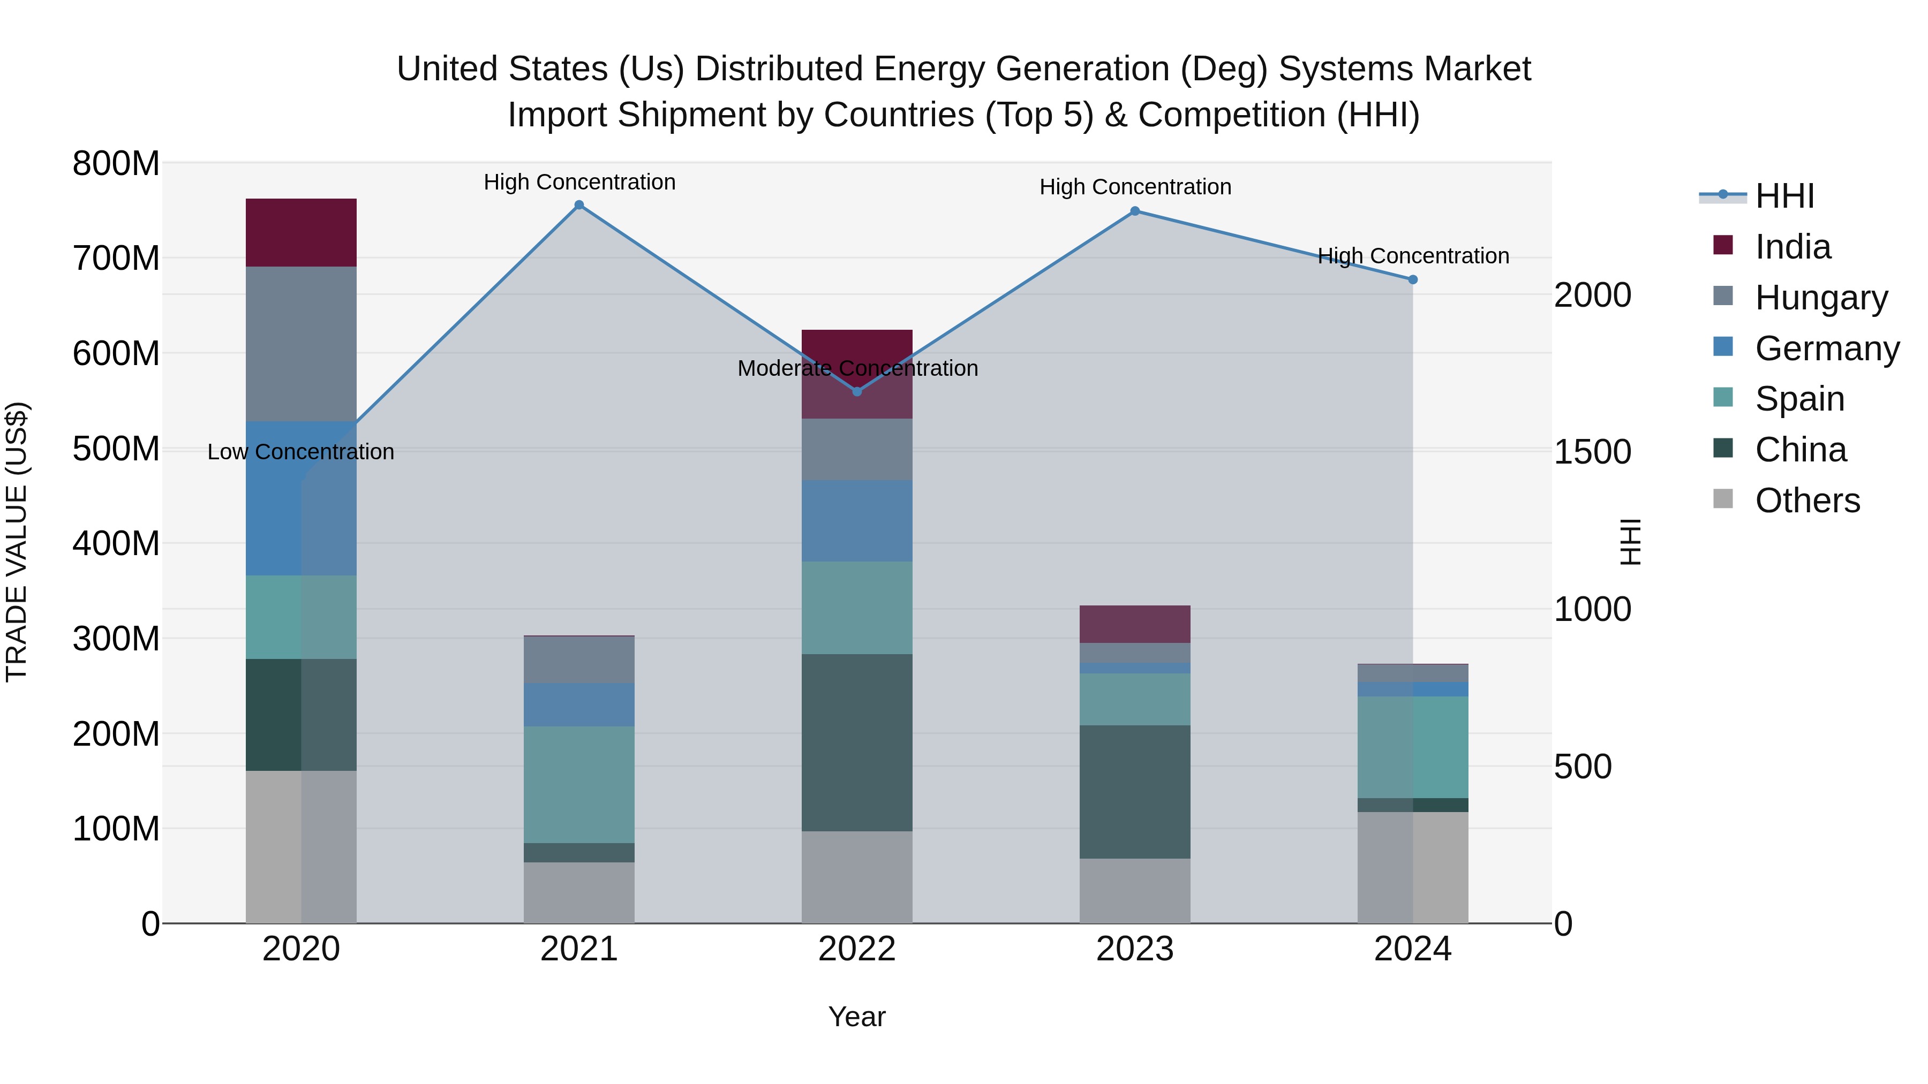Click the Spain segment of 2024 bar
Image resolution: width=1928 pixels, height=1084 pixels.
(x=1413, y=747)
